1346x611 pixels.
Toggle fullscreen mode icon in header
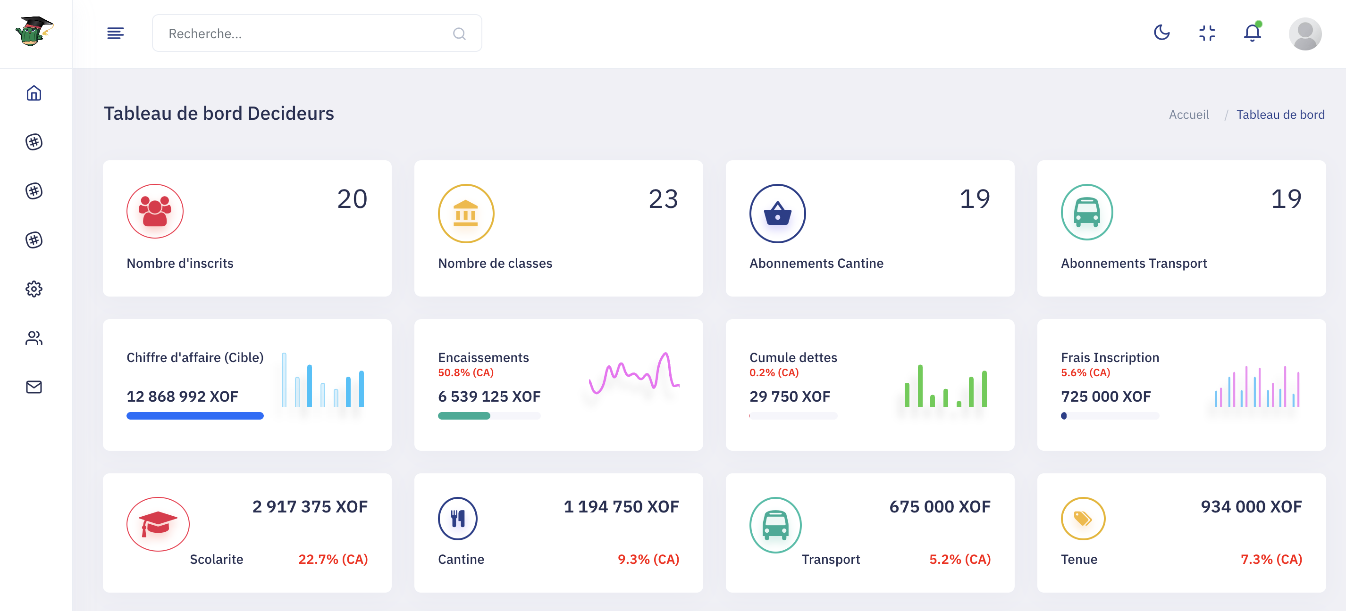(1206, 33)
